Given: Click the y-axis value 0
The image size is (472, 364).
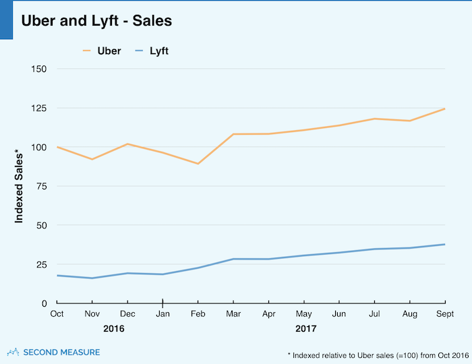Looking at the screenshot, I should pos(45,303).
